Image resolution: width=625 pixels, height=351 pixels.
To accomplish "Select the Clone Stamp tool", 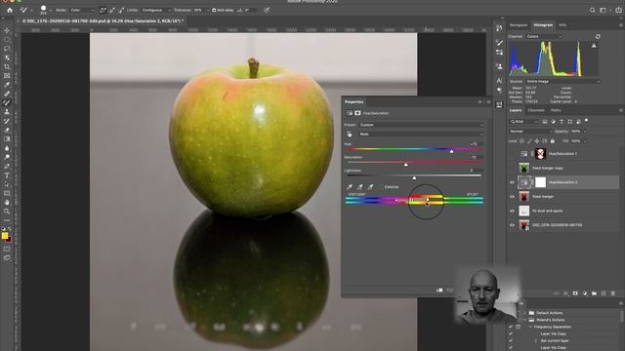I will coord(7,112).
